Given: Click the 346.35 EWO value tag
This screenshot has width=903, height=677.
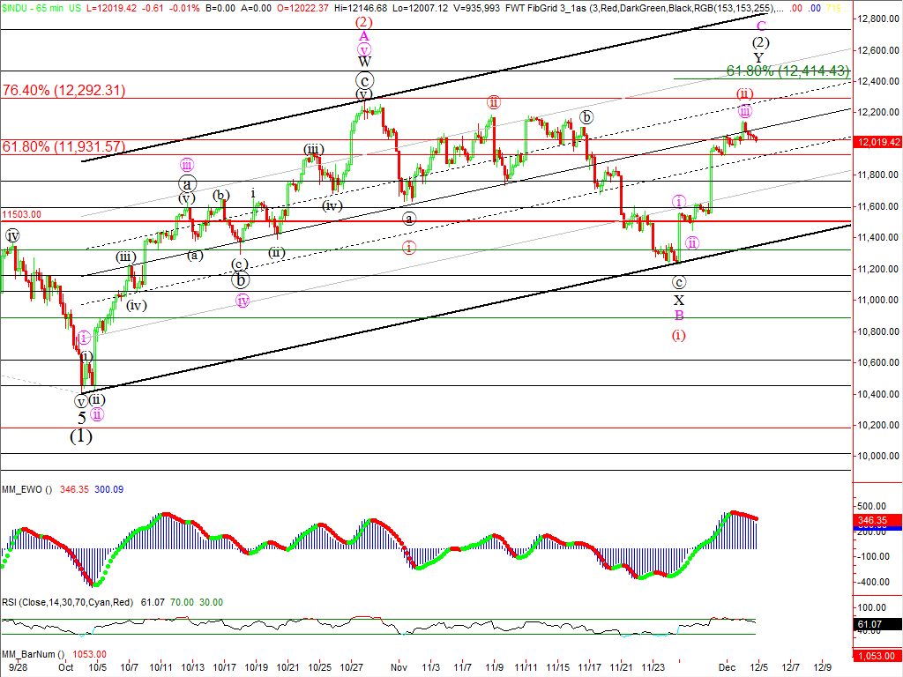Looking at the screenshot, I should pyautogui.click(x=877, y=521).
